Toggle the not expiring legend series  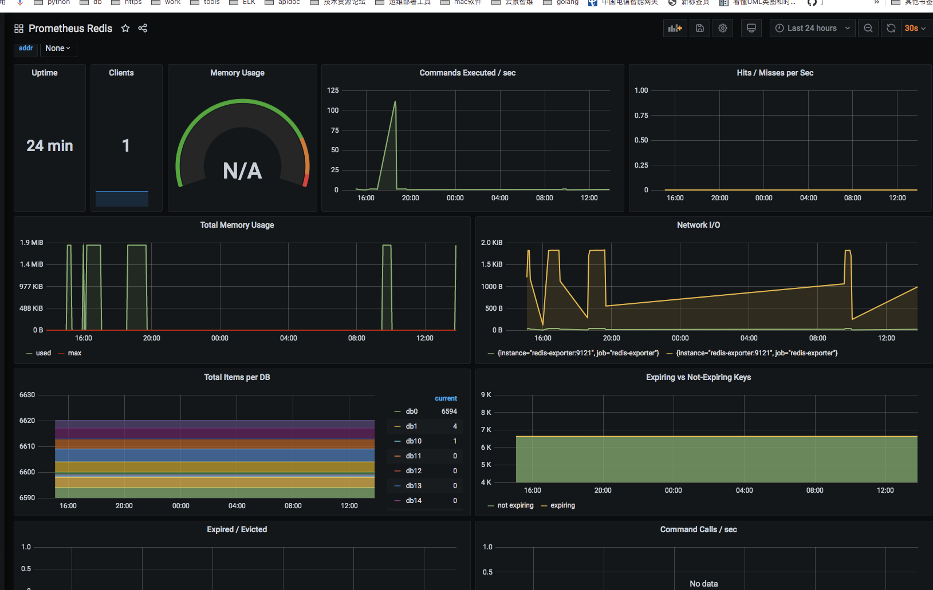coord(515,505)
